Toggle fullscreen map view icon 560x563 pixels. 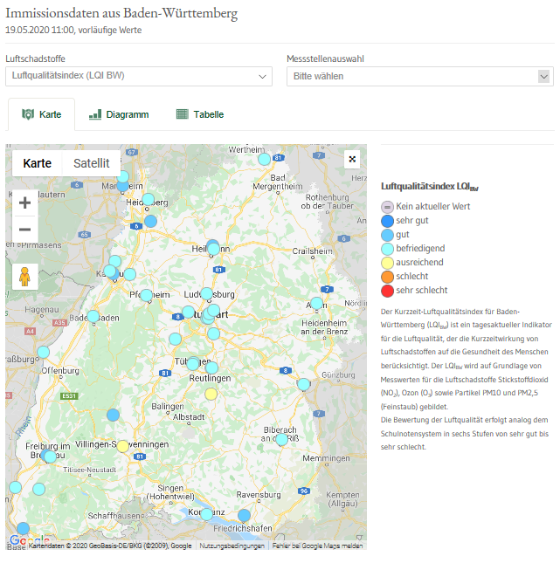tap(351, 159)
